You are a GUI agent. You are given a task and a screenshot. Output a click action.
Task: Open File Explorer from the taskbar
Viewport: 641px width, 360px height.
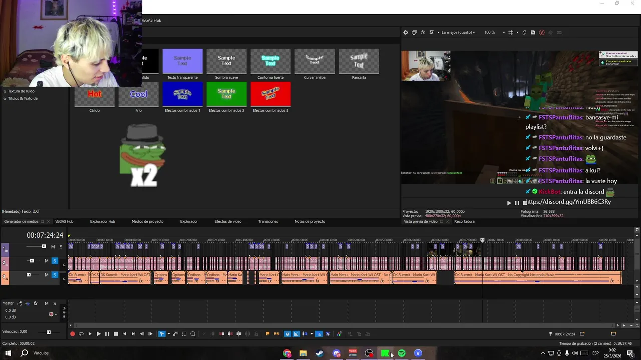[303, 353]
